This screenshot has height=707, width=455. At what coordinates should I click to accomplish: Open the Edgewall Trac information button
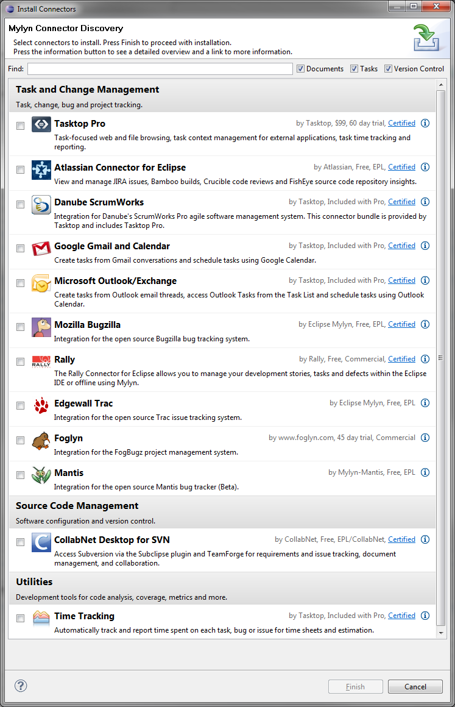tap(425, 403)
